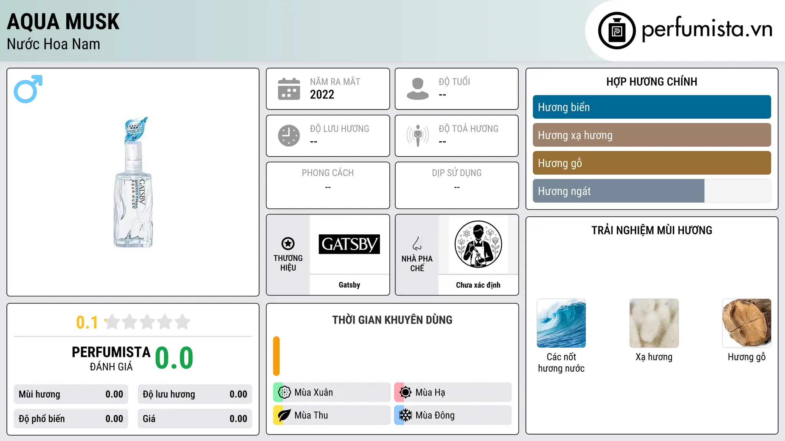Click the Các nốt hương nước caption
The image size is (785, 441).
pos(561,363)
